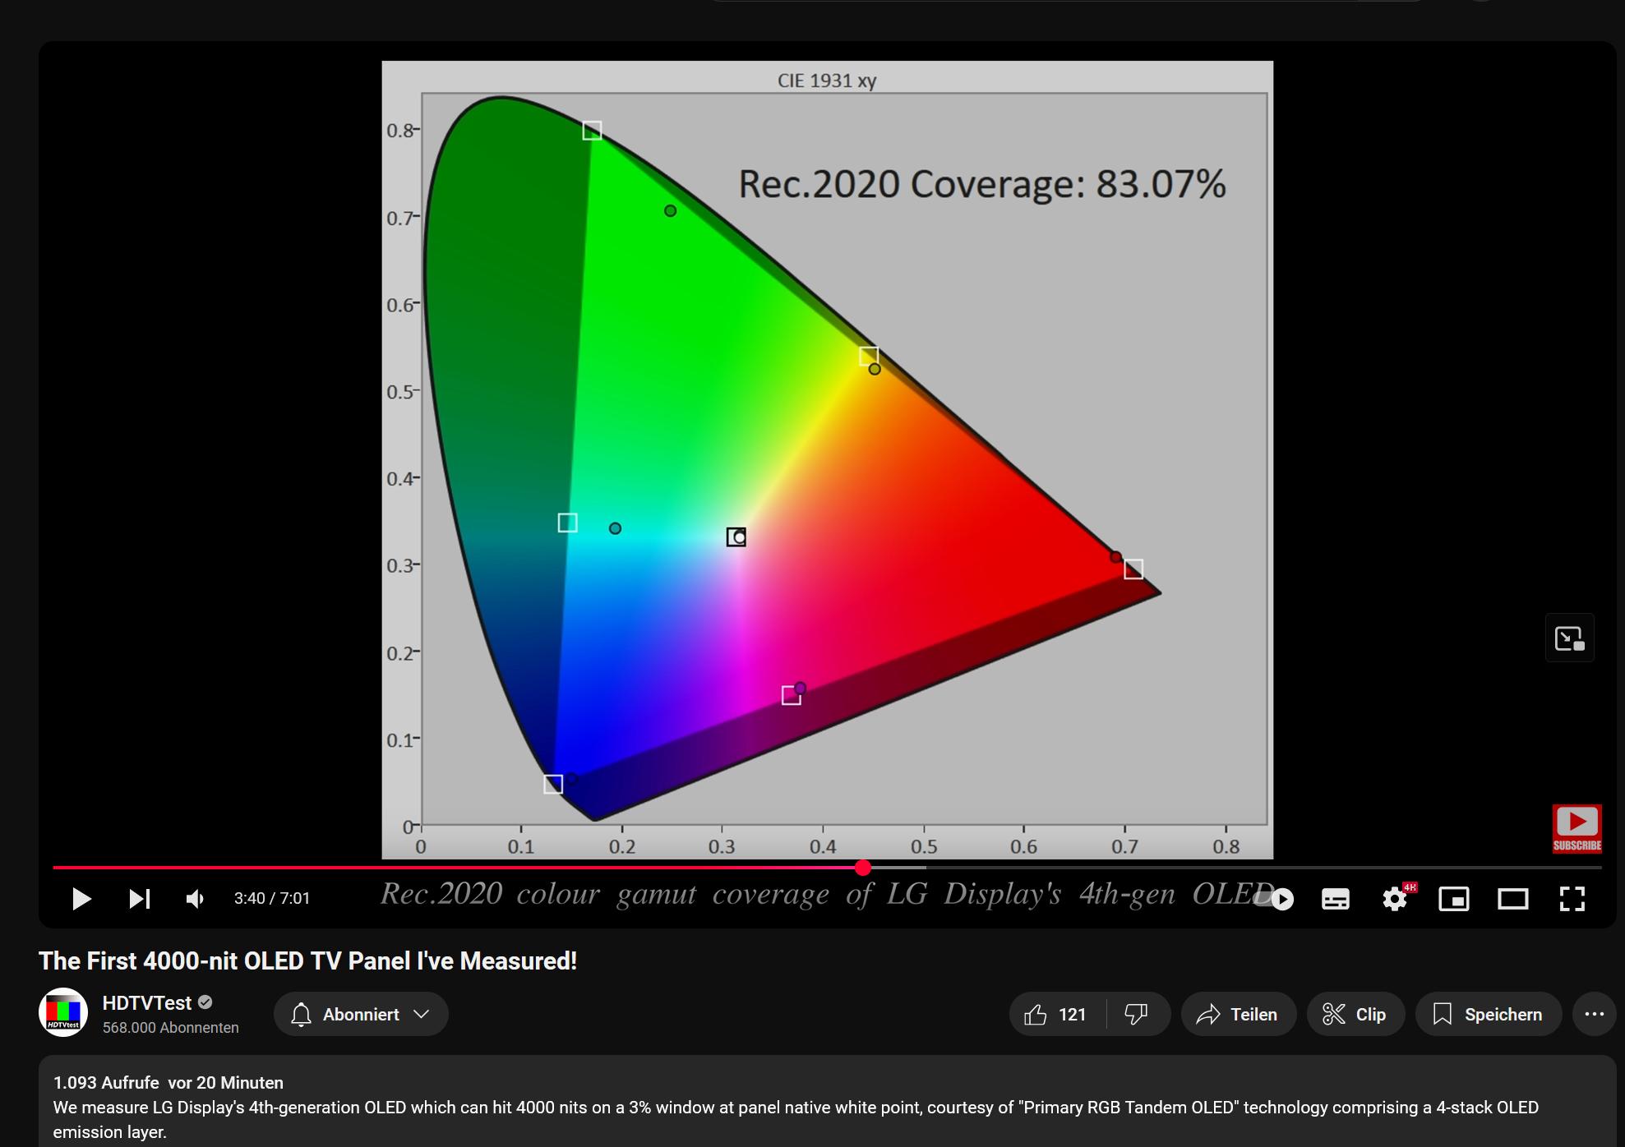Create a Clip of the video

click(x=1355, y=1013)
